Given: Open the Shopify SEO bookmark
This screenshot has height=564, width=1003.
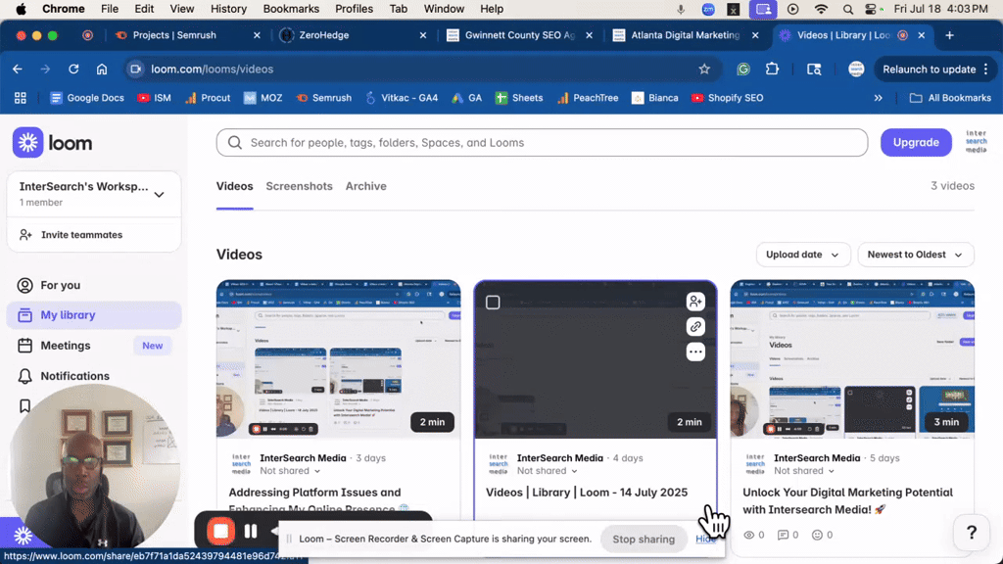Looking at the screenshot, I should pos(728,98).
